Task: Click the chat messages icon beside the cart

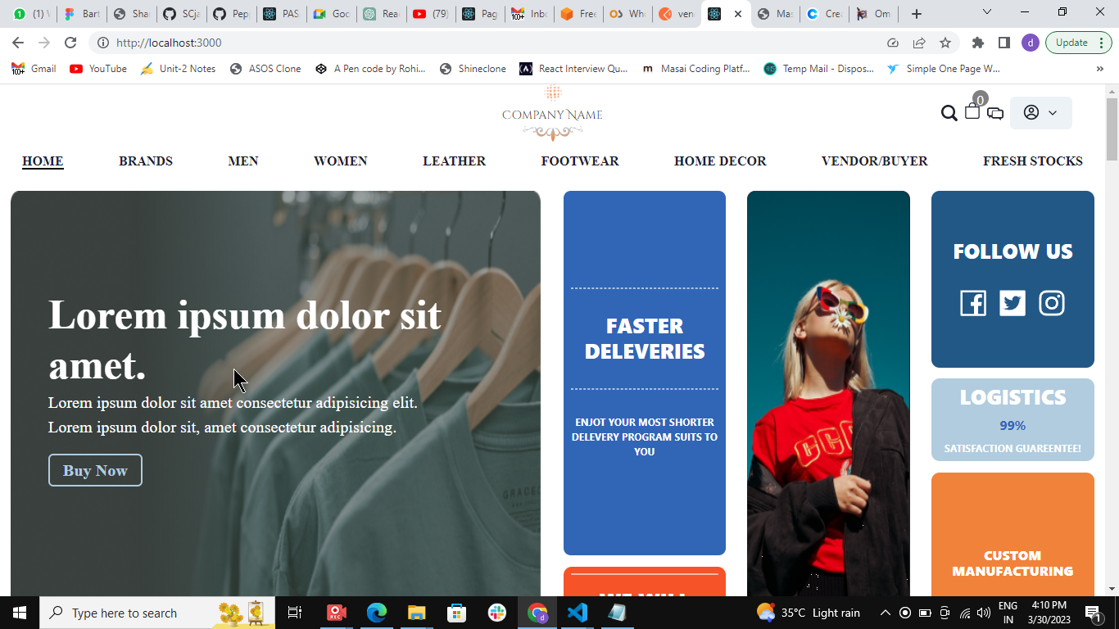Action: [994, 113]
